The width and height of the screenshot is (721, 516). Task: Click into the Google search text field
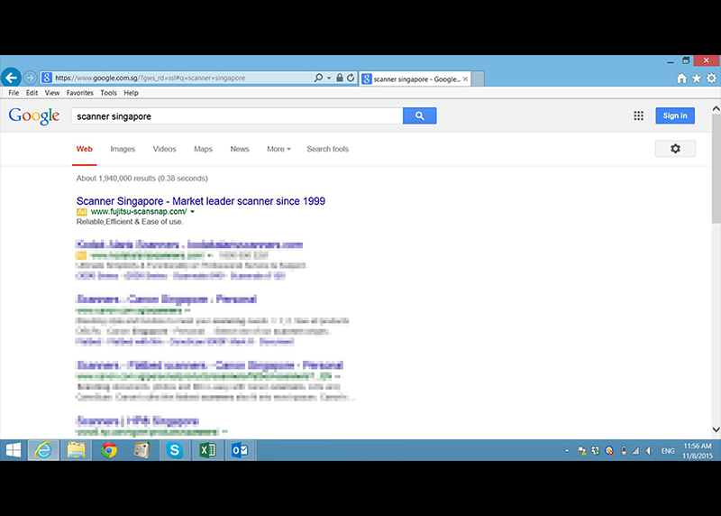click(x=236, y=115)
